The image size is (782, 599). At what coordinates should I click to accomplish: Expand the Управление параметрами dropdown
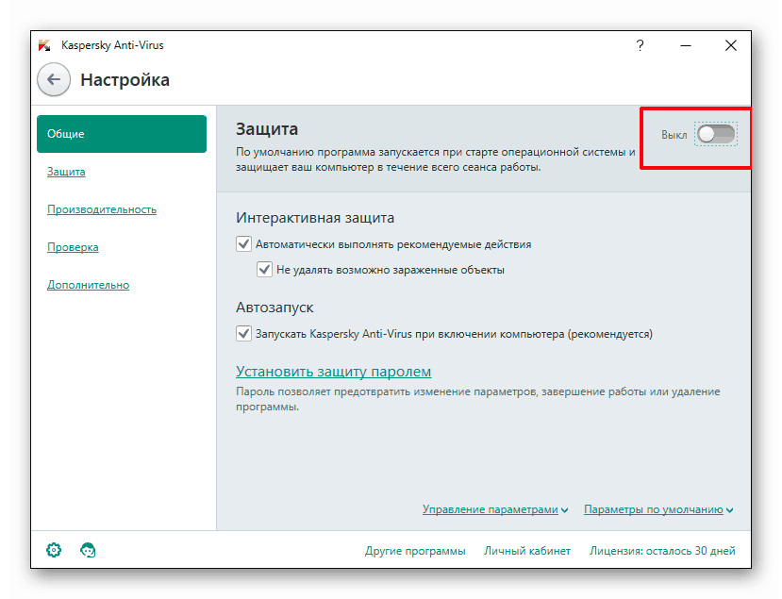(494, 509)
